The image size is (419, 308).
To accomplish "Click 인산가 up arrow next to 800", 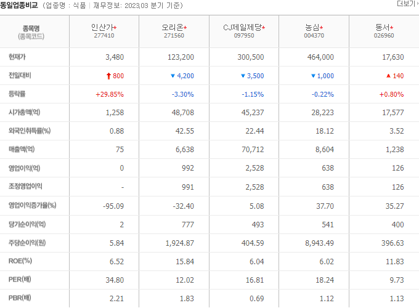I will click(x=108, y=76).
